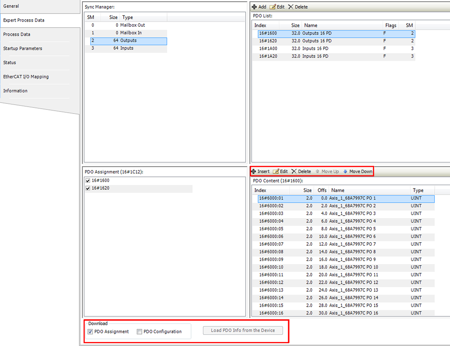Click the Delete icon above PDO List
450x346 pixels.
click(x=291, y=7)
